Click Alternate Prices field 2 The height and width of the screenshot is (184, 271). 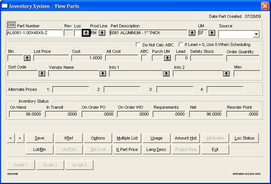[122, 89]
